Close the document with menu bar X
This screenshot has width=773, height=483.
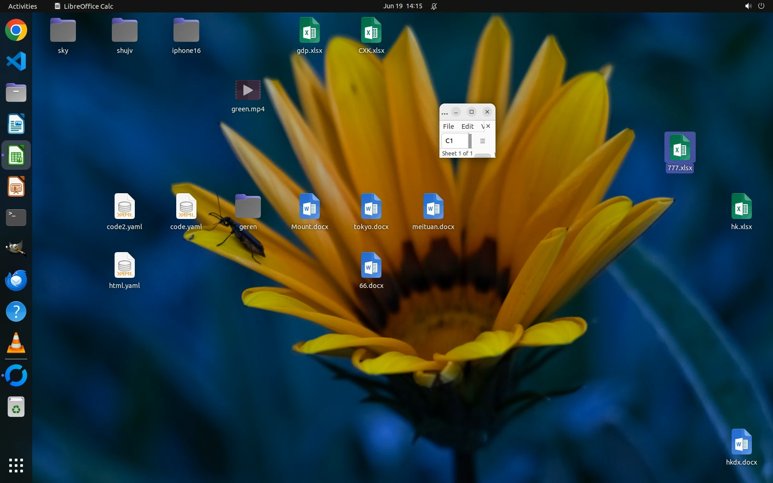pyautogui.click(x=488, y=126)
